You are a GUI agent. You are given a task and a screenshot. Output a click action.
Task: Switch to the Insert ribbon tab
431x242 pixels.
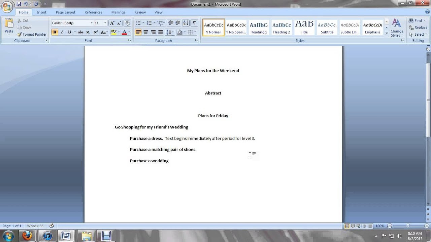click(41, 12)
